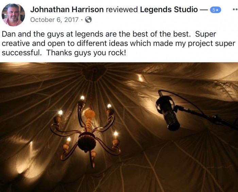Click the chandelier's center body in the photo

87,142
